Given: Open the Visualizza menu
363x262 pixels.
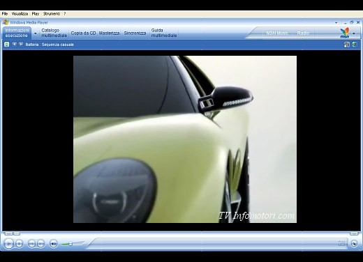Looking at the screenshot, I should point(20,14).
